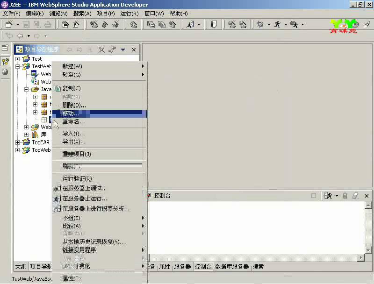Open the 项目(P) menu
Image resolution: width=374 pixels, height=284 pixels.
click(106, 14)
